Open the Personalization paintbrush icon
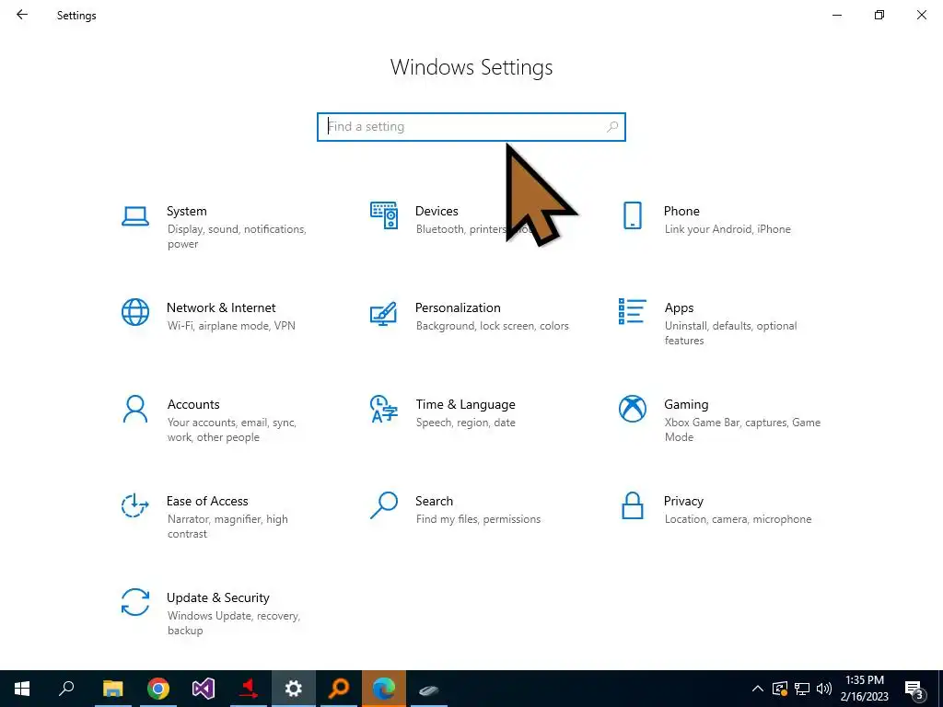 coord(384,313)
